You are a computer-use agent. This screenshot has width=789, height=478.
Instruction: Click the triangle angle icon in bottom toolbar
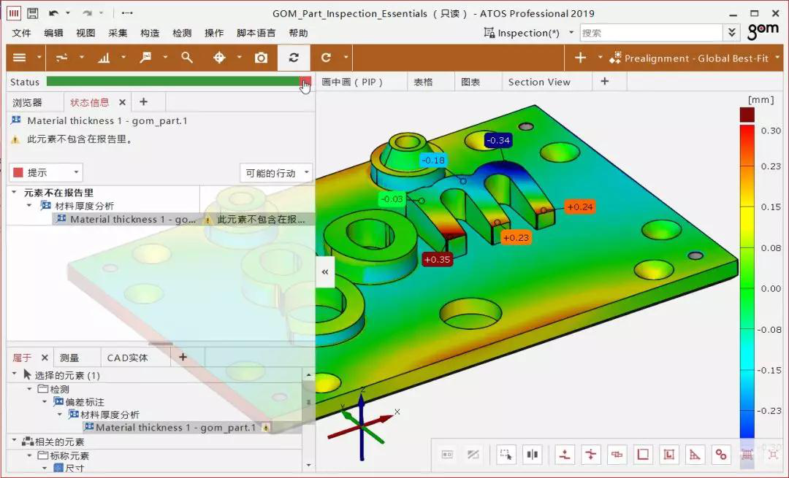pyautogui.click(x=695, y=455)
